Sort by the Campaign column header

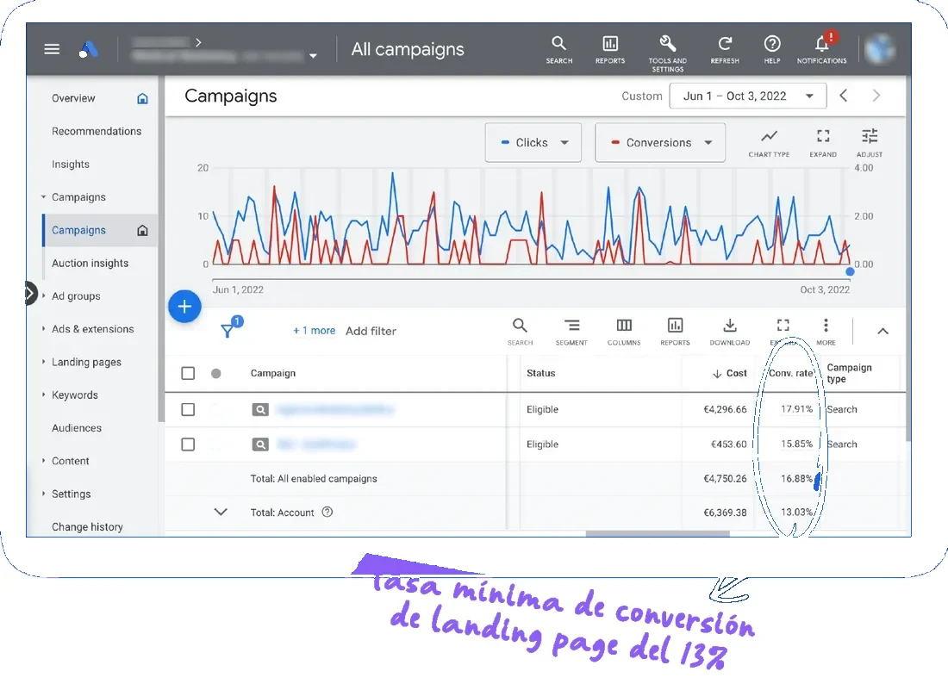272,373
